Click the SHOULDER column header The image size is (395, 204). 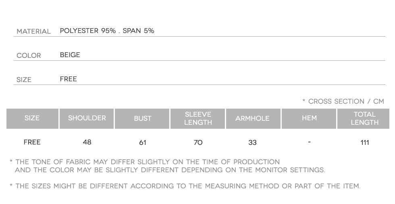87,118
